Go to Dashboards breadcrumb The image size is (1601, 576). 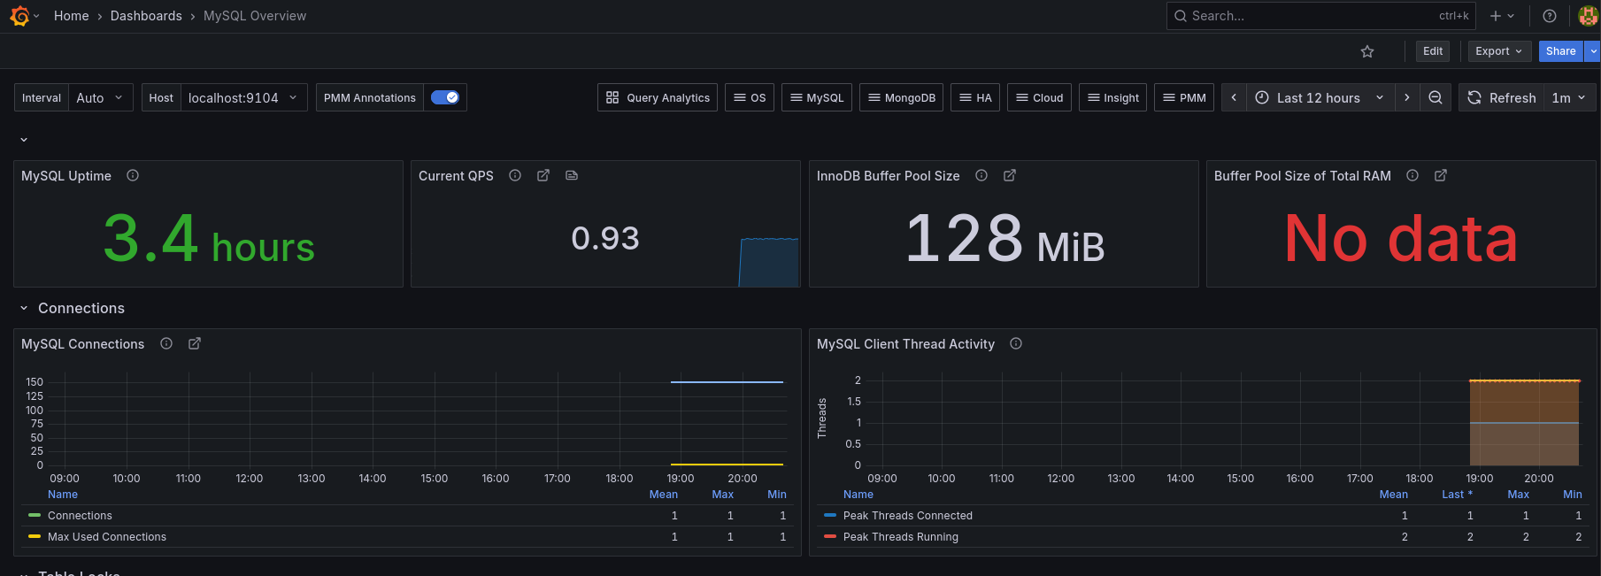[146, 16]
